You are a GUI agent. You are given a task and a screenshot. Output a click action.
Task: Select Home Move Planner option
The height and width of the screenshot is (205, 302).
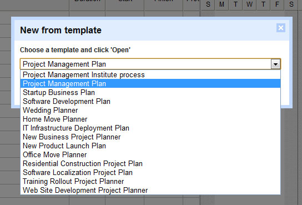tap(150, 119)
